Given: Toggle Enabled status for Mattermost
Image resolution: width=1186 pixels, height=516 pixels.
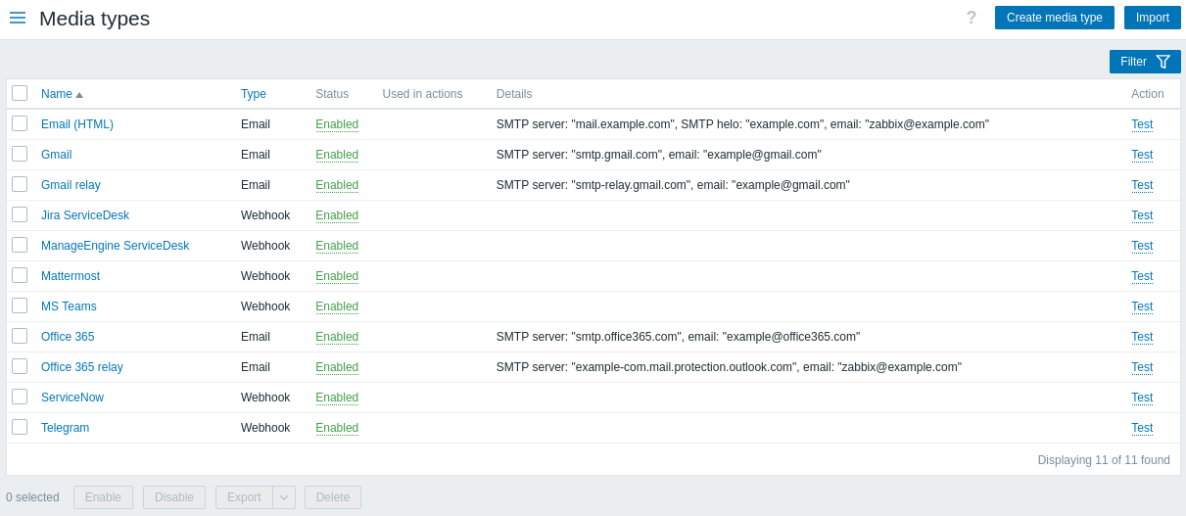Looking at the screenshot, I should coord(337,276).
